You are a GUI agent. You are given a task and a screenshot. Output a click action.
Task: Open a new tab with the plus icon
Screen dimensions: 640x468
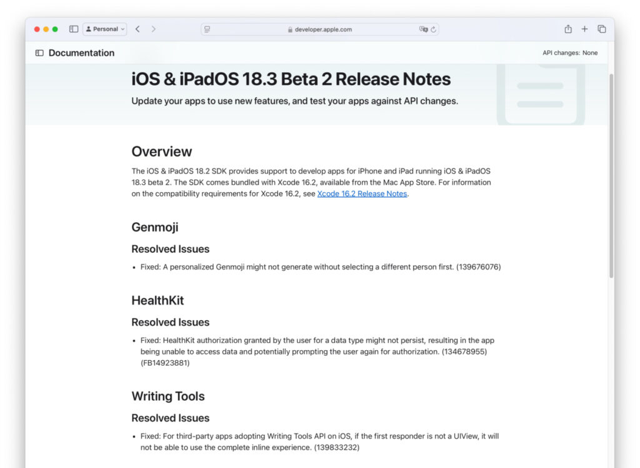pos(584,29)
